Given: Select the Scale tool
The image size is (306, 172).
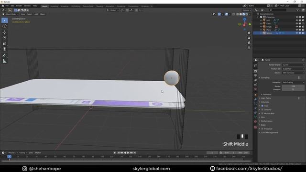Looking at the screenshot, I should [4, 43].
